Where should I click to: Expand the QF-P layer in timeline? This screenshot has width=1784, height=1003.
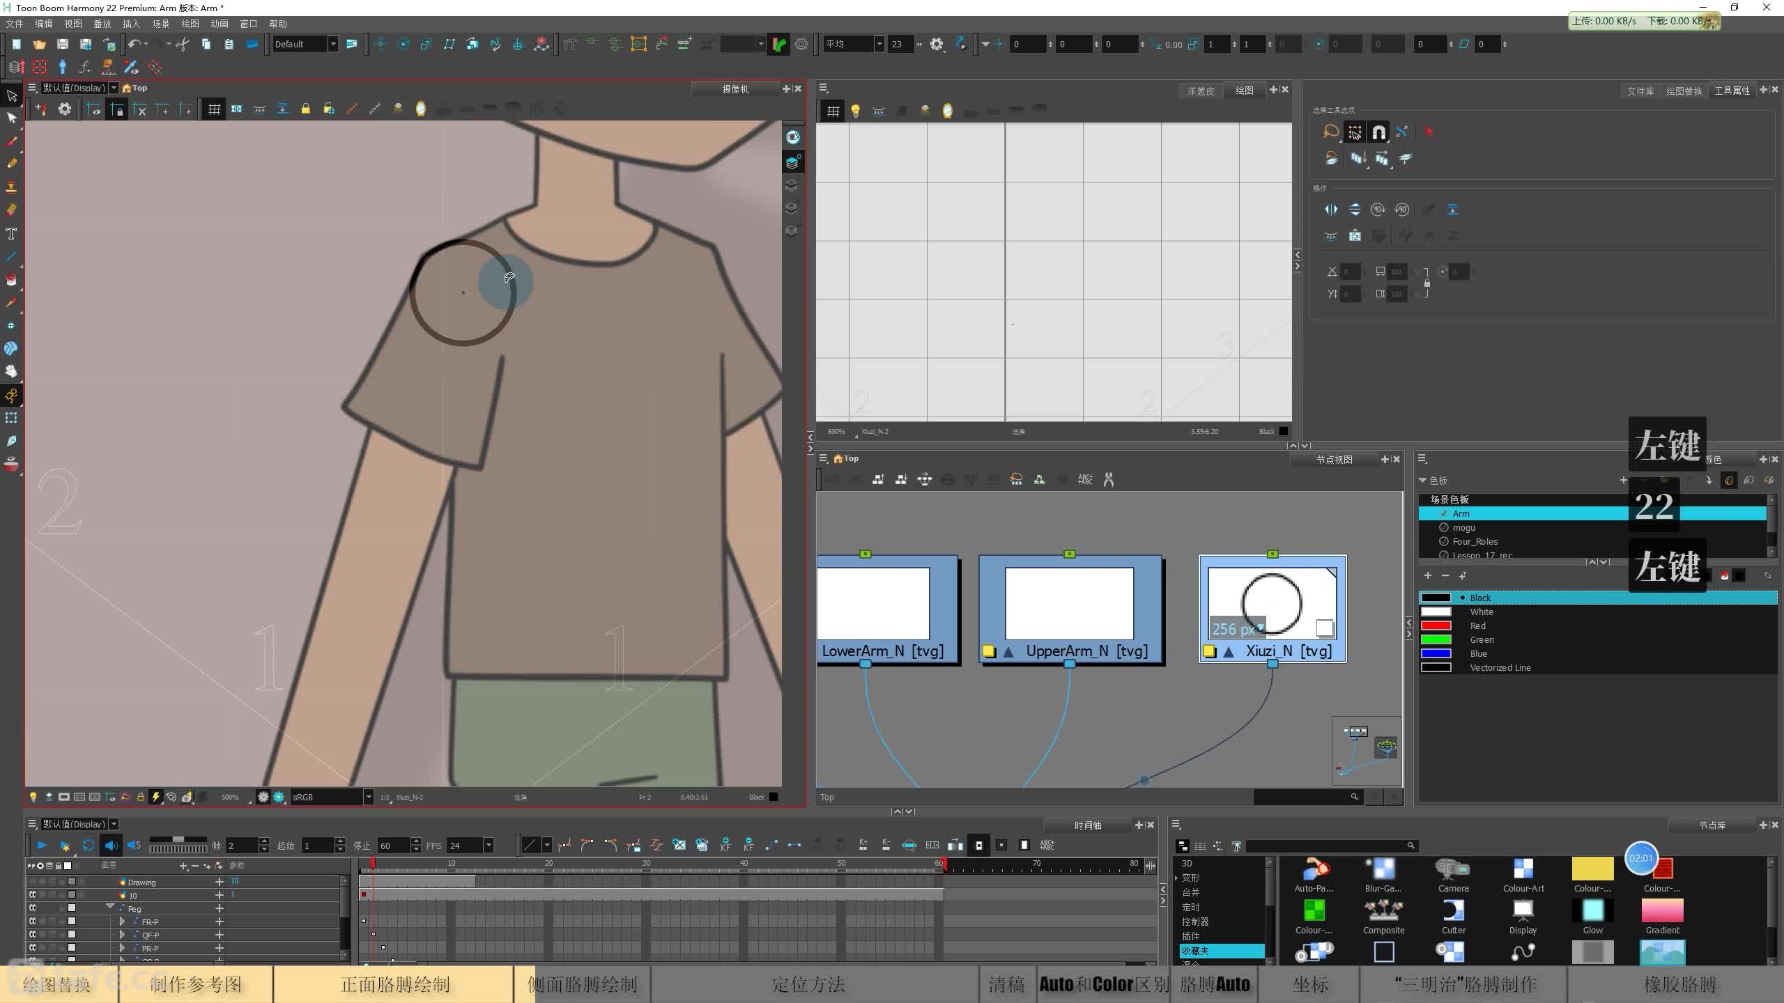click(x=122, y=935)
